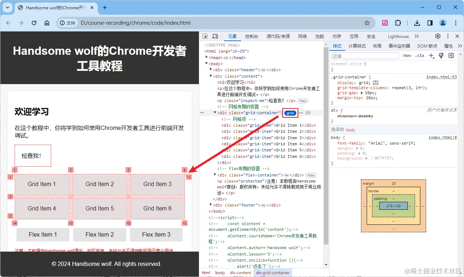This screenshot has width=464, height=277.
Task: Collapse the content div node
Action: tap(211, 76)
